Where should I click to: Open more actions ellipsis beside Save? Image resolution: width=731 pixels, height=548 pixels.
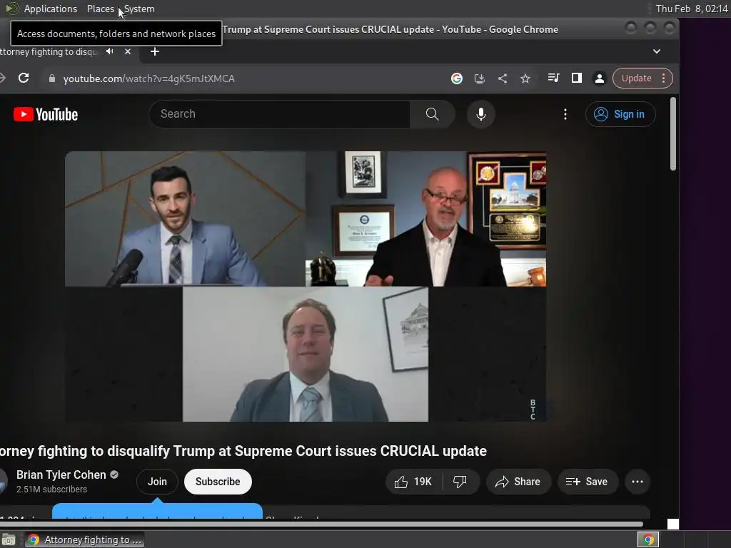[637, 482]
